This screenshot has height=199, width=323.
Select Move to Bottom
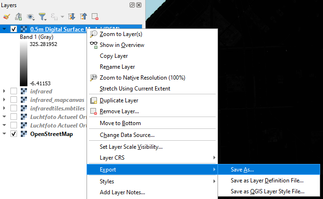tap(152, 123)
